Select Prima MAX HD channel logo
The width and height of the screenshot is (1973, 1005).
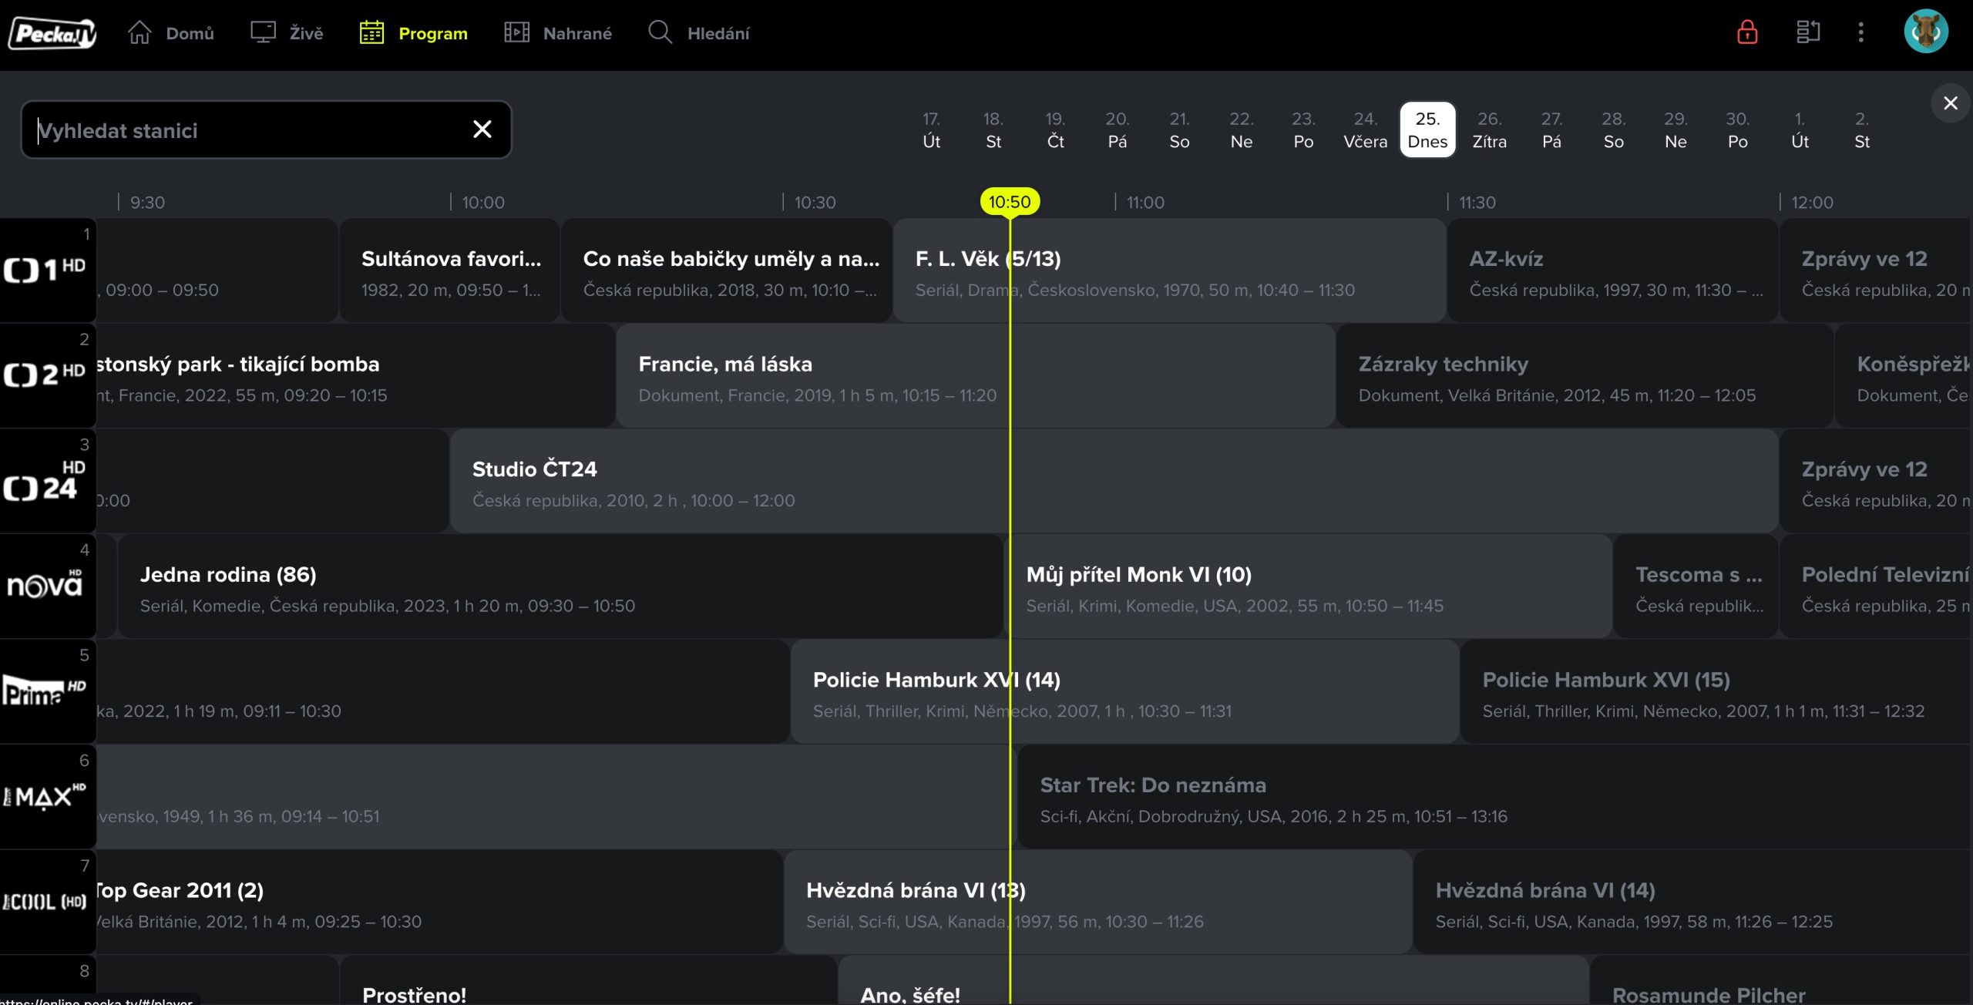(x=48, y=797)
